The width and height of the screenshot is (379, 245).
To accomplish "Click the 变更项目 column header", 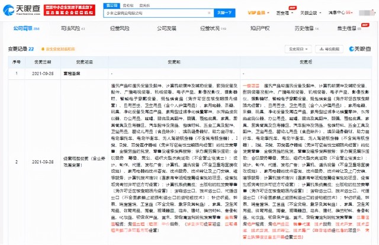I will click(84, 62).
